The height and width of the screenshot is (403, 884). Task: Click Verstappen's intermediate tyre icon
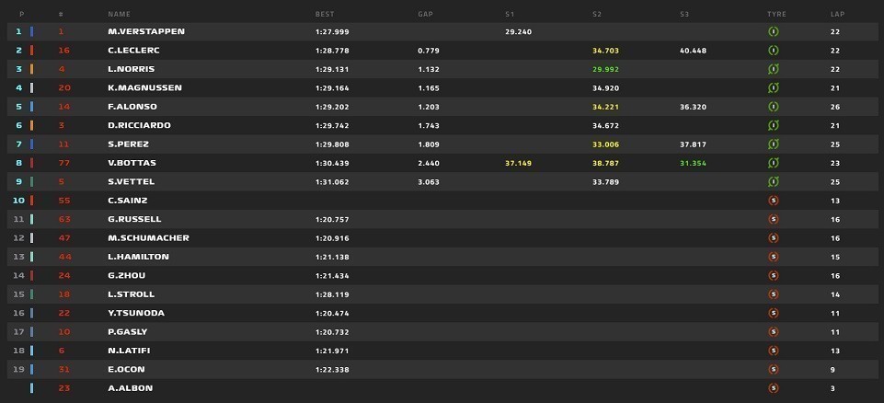pos(774,31)
